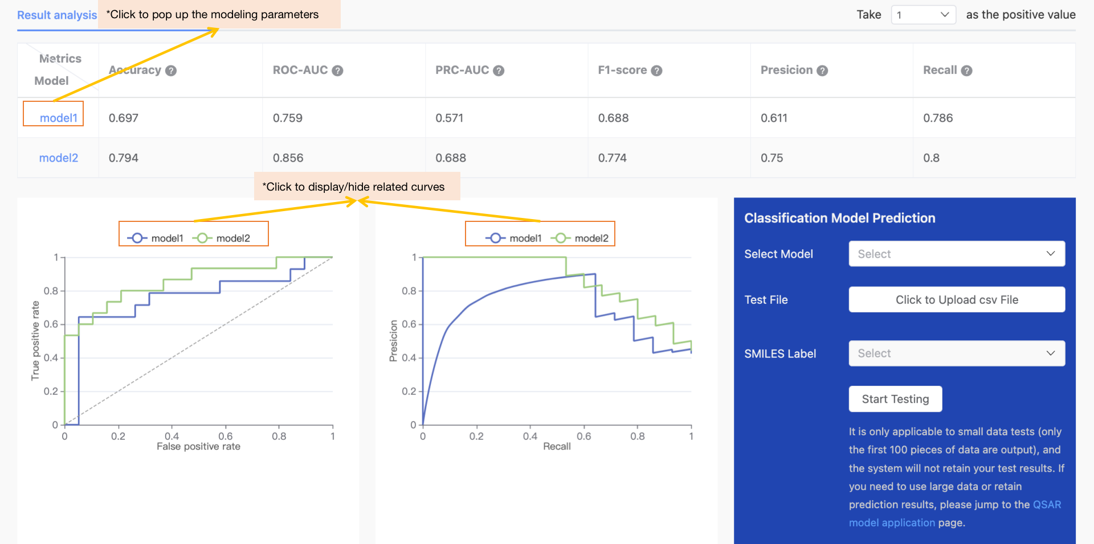
Task: Click the 0.856 ROC-AUC cell for model2
Action: (x=288, y=158)
